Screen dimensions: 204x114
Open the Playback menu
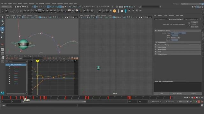pos(41,3)
